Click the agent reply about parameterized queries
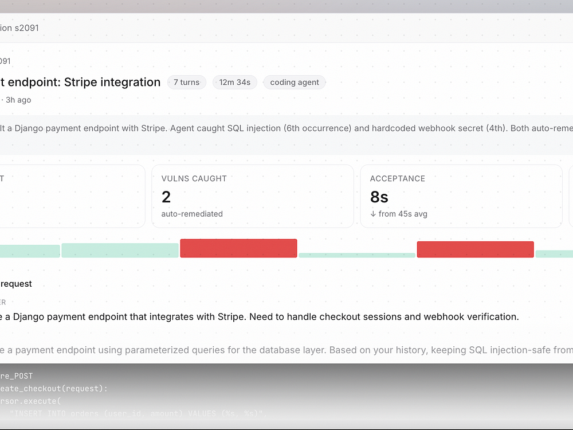 [x=286, y=349]
